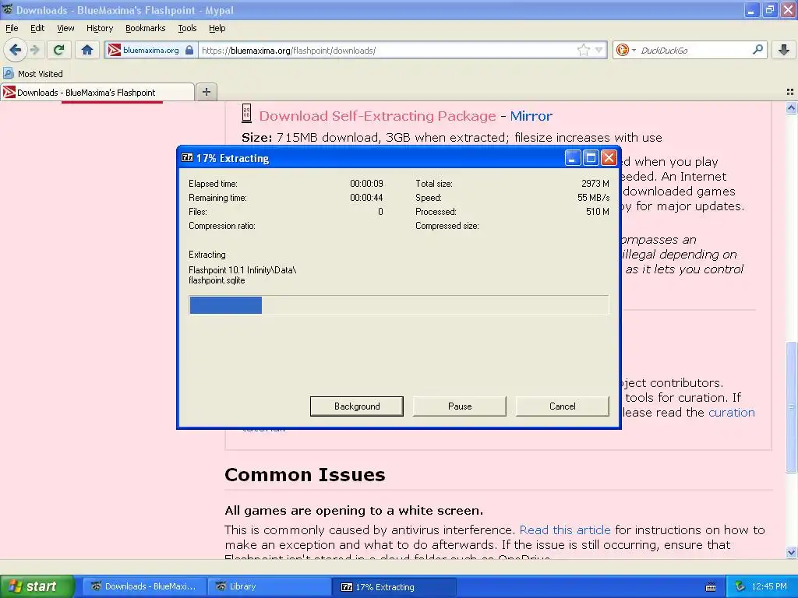Click the Elapsed time value 00:00:09
Image resolution: width=798 pixels, height=598 pixels.
click(x=366, y=184)
